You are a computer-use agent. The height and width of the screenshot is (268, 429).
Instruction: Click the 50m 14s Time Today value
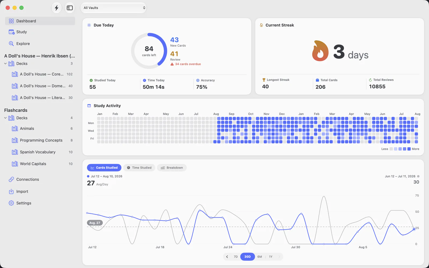coord(154,87)
